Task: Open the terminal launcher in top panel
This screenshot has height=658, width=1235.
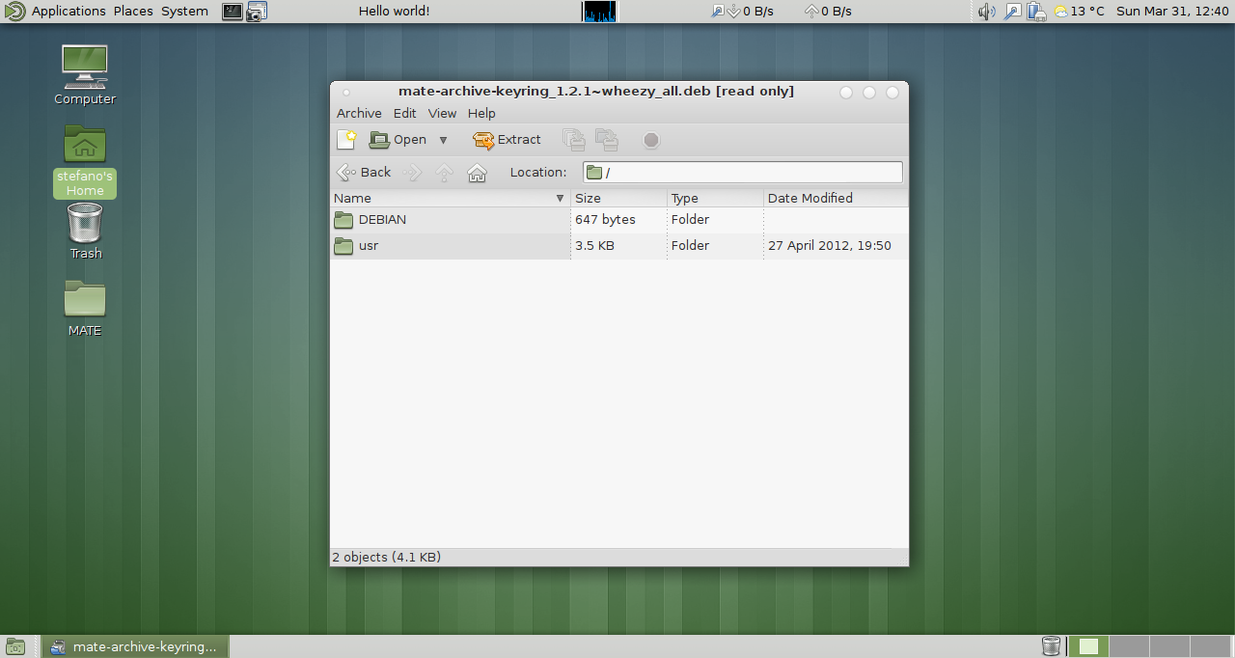Action: (233, 12)
